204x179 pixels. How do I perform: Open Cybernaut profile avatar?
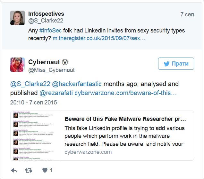click(x=17, y=65)
